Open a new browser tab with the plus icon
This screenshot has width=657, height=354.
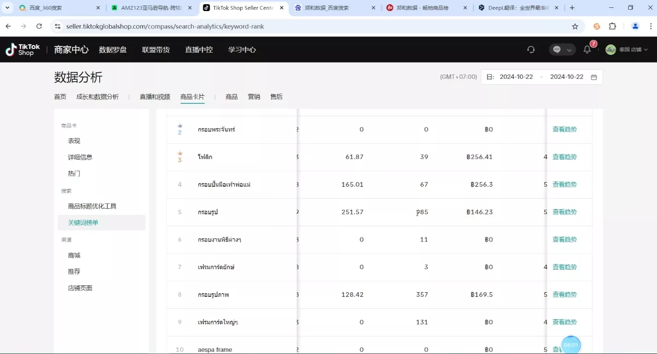pyautogui.click(x=572, y=7)
